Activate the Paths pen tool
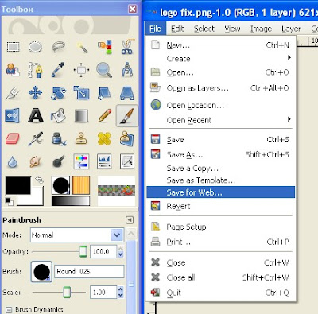 pyautogui.click(x=35, y=70)
